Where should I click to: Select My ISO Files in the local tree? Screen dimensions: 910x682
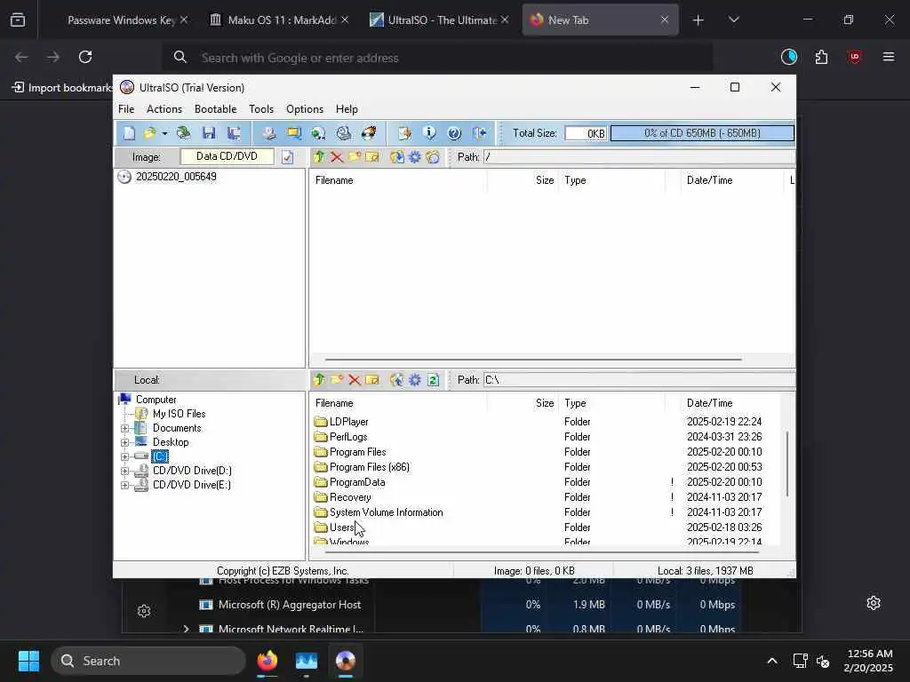[179, 414]
